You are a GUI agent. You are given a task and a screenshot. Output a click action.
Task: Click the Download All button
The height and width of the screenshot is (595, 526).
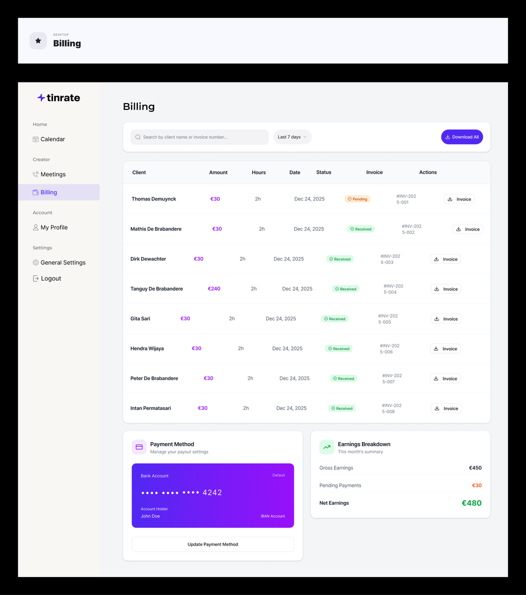462,137
